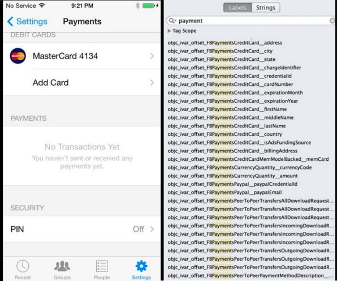Viewport: 337px width, 281px height.
Task: Click the No Transactions Yet message
Action: (82, 147)
